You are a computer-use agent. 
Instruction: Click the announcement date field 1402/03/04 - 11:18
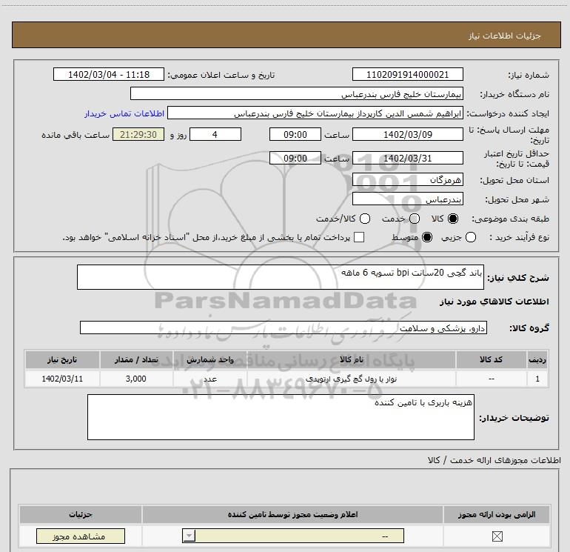point(109,75)
